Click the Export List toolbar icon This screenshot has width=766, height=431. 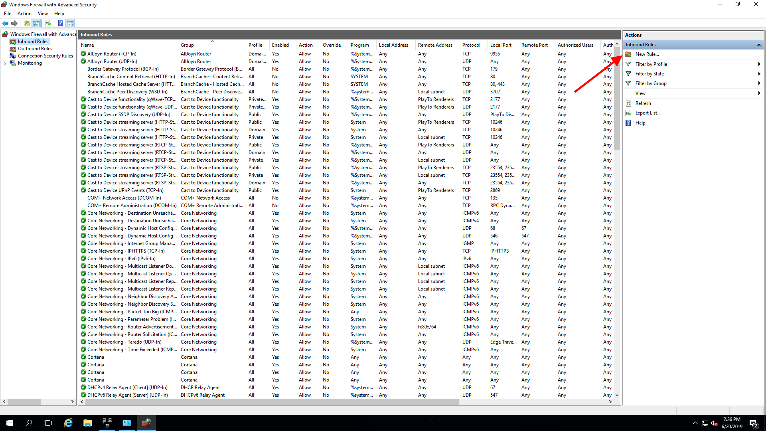point(48,24)
